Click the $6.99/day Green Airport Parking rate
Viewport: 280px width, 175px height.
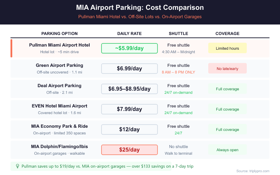(129, 69)
